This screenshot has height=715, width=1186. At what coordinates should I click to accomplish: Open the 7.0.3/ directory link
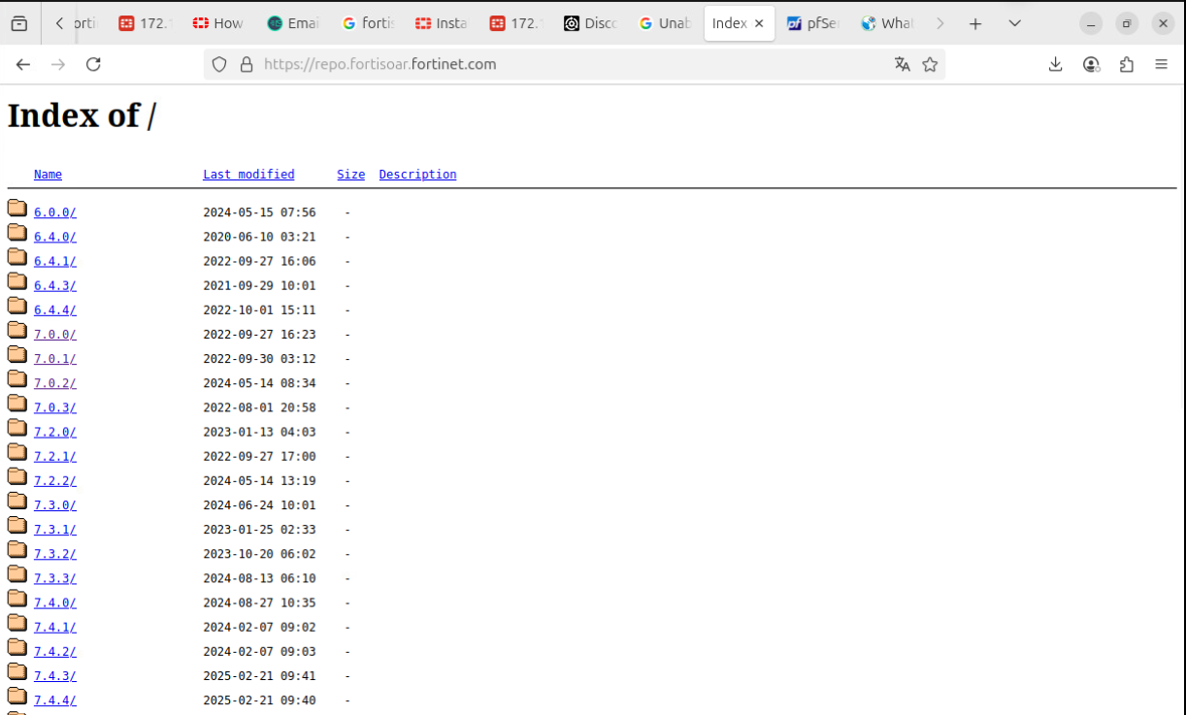point(55,407)
